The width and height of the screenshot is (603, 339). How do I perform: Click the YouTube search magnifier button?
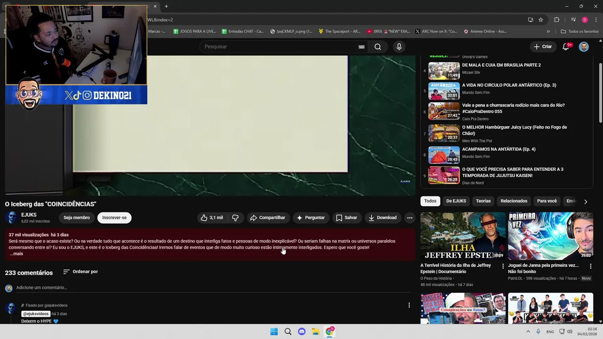378,47
